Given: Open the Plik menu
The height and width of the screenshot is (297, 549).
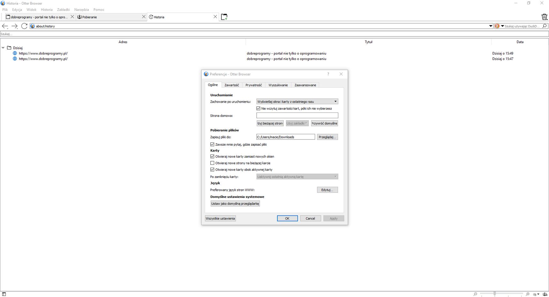Looking at the screenshot, I should 5,10.
